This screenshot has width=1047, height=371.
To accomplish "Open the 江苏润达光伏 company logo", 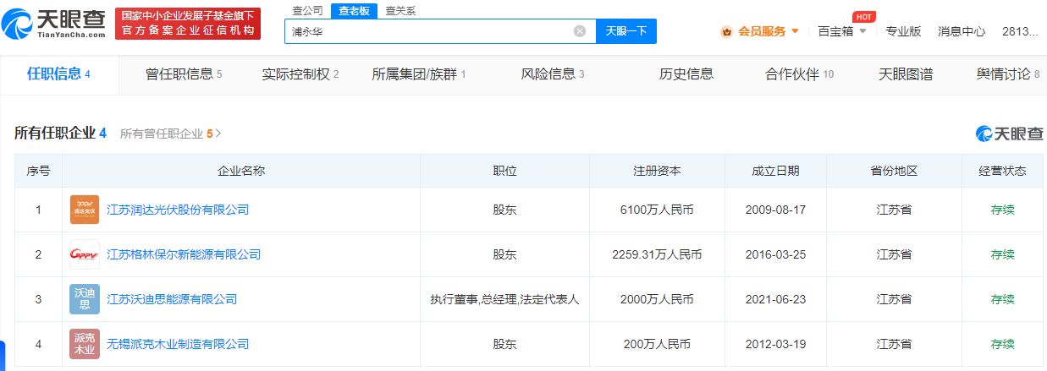I will click(x=84, y=210).
